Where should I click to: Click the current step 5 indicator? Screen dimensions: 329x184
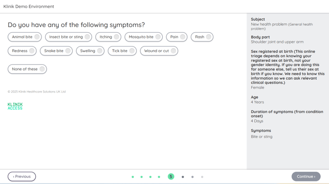pos(171,177)
